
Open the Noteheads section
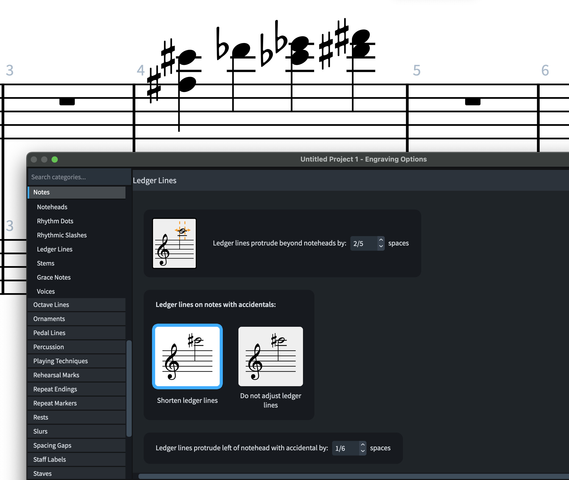click(x=52, y=207)
